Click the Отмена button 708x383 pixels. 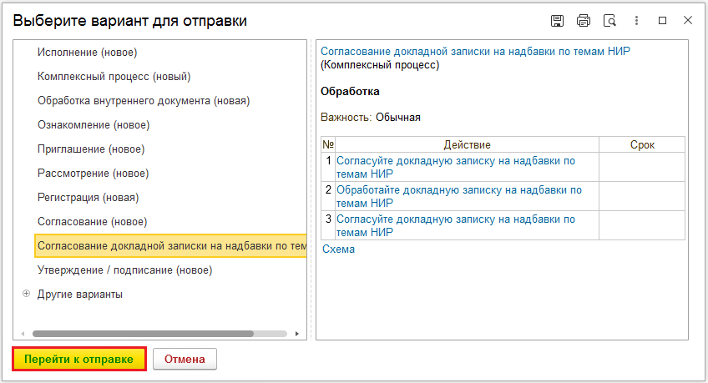click(185, 359)
